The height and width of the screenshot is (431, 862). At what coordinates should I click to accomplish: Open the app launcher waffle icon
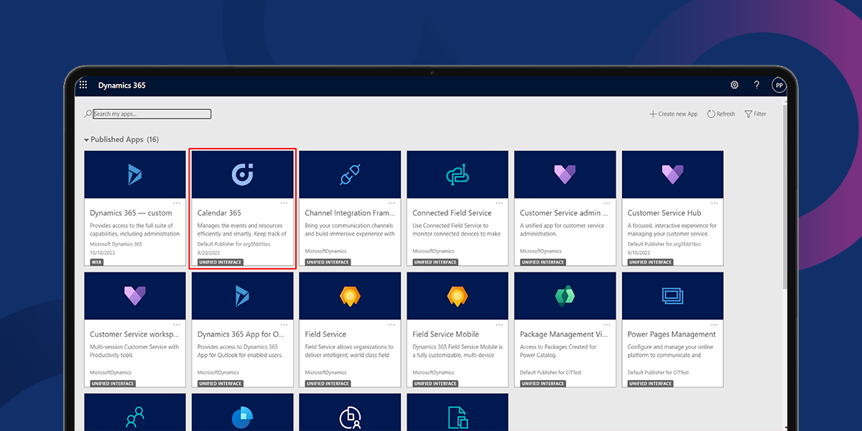pos(83,85)
